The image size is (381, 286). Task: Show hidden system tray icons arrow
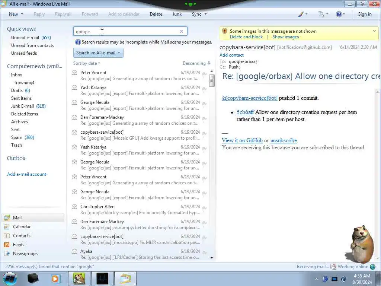[316, 279]
